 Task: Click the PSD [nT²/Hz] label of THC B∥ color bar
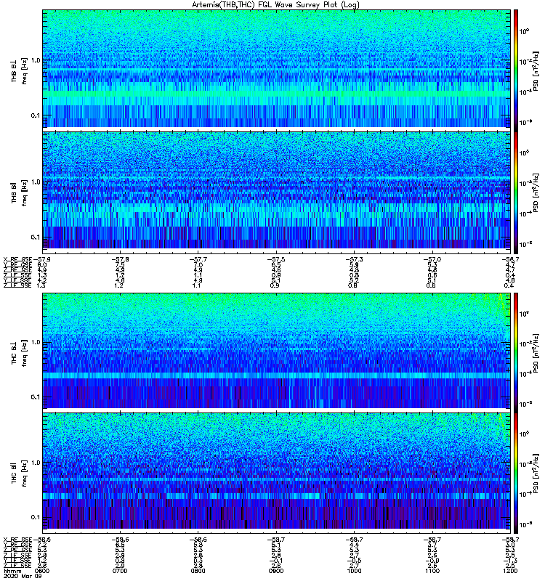pyautogui.click(x=536, y=473)
